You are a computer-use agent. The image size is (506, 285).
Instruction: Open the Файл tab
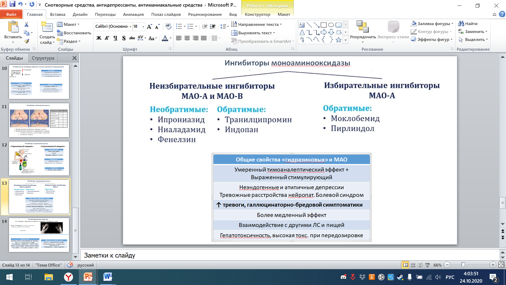pos(11,14)
